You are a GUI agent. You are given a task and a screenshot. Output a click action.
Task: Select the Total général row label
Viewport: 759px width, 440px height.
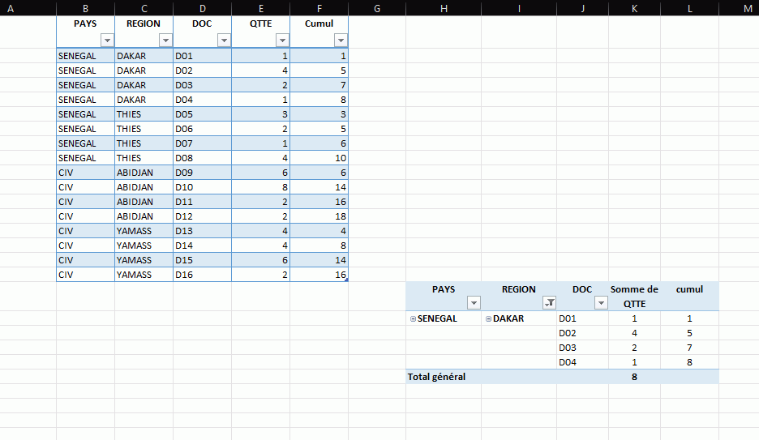pos(436,377)
